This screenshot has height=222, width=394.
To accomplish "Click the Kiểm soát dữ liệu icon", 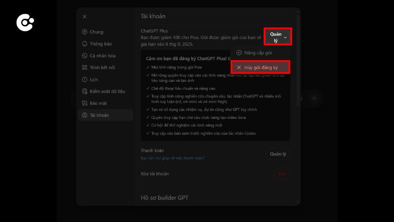I will (85, 91).
